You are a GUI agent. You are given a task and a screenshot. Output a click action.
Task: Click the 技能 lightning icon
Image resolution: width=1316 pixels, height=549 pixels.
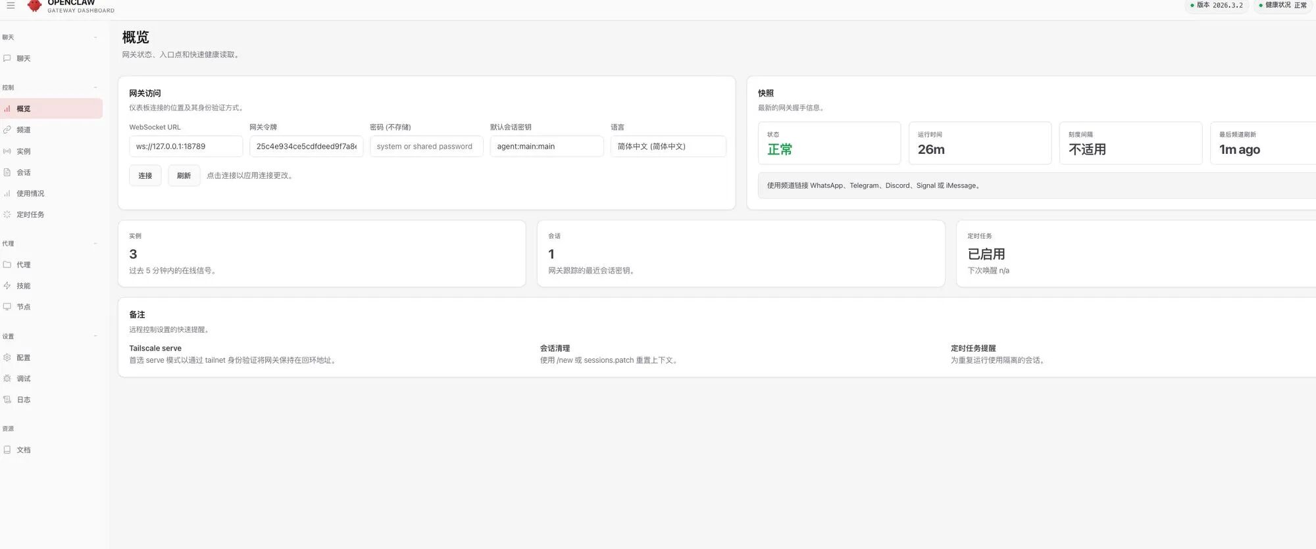pos(7,286)
